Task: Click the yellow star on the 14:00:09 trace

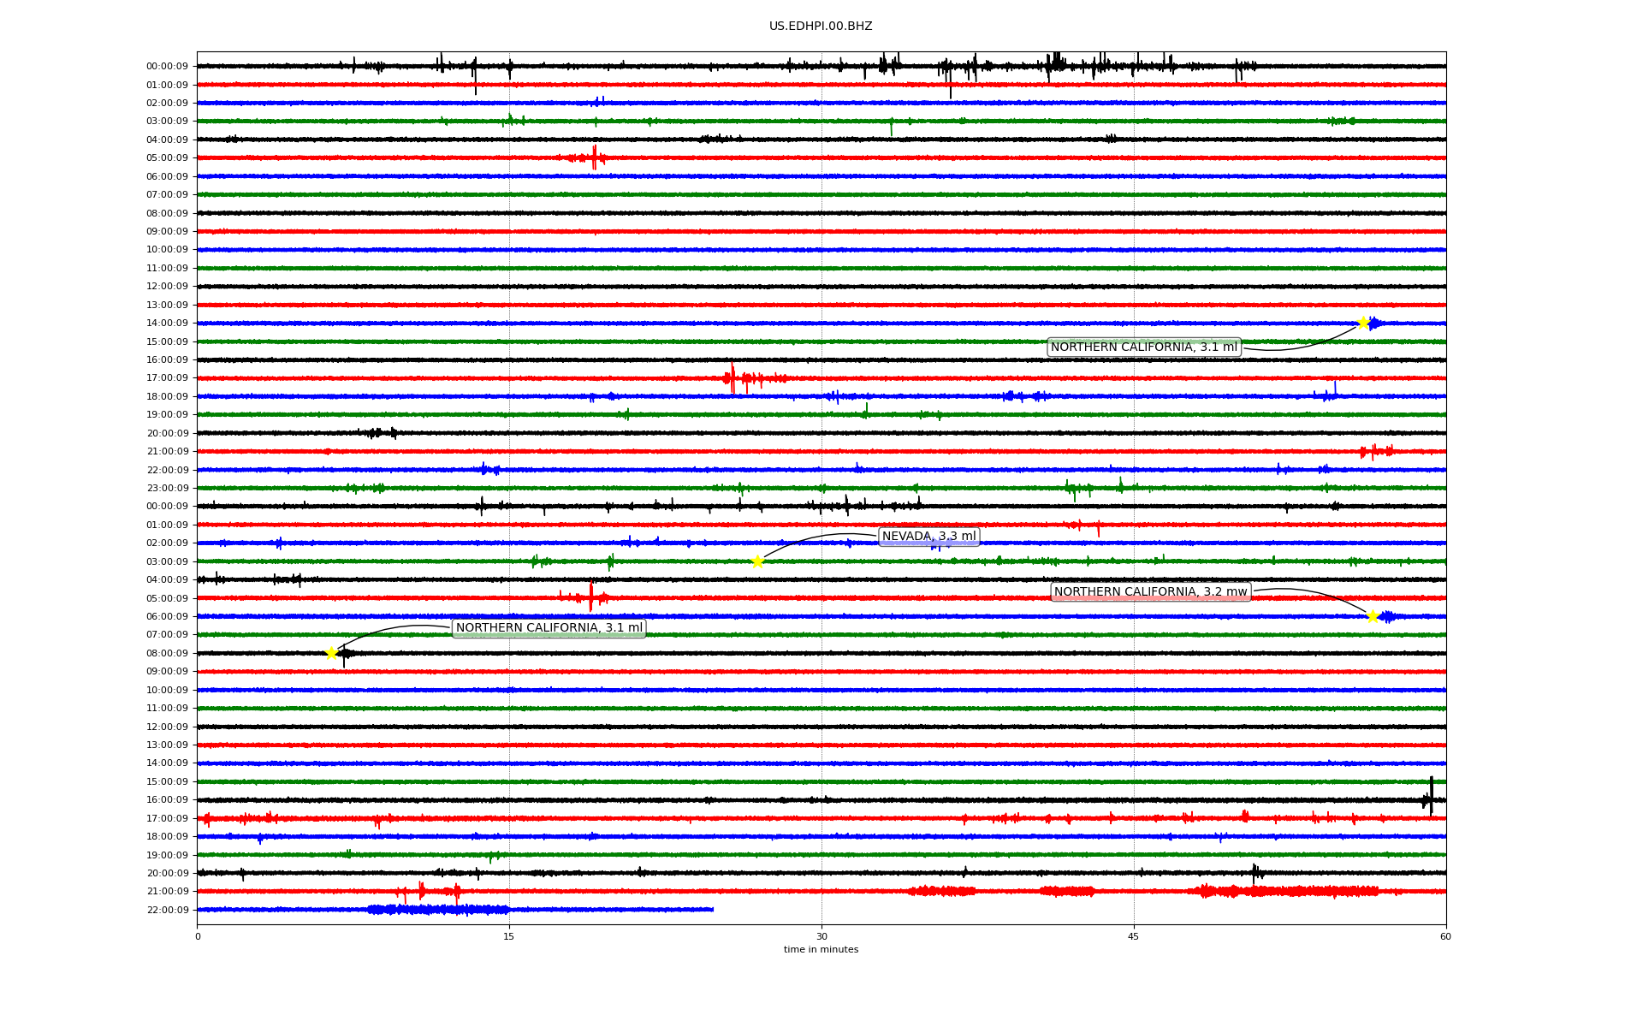Action: [1363, 323]
